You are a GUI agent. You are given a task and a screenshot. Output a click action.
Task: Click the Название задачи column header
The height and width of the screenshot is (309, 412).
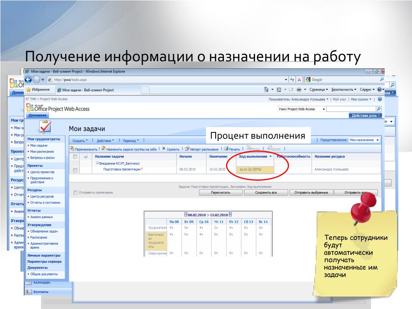point(109,157)
